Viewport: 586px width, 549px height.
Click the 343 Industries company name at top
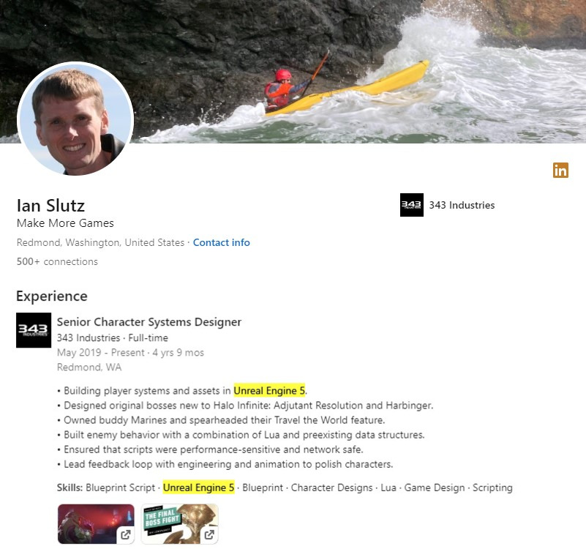pyautogui.click(x=462, y=205)
